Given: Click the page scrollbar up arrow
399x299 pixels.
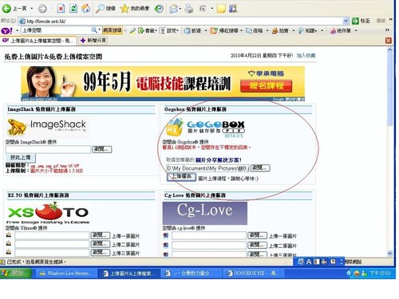Looking at the screenshot, I should (x=390, y=49).
